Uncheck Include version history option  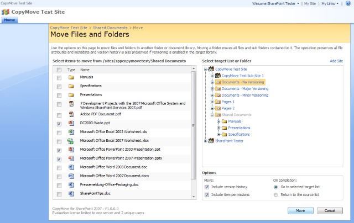pos(207,187)
